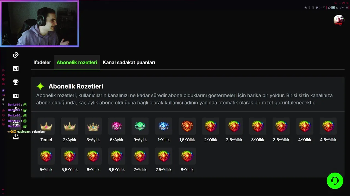Open the Kanal sadakat puanları tab

[129, 62]
